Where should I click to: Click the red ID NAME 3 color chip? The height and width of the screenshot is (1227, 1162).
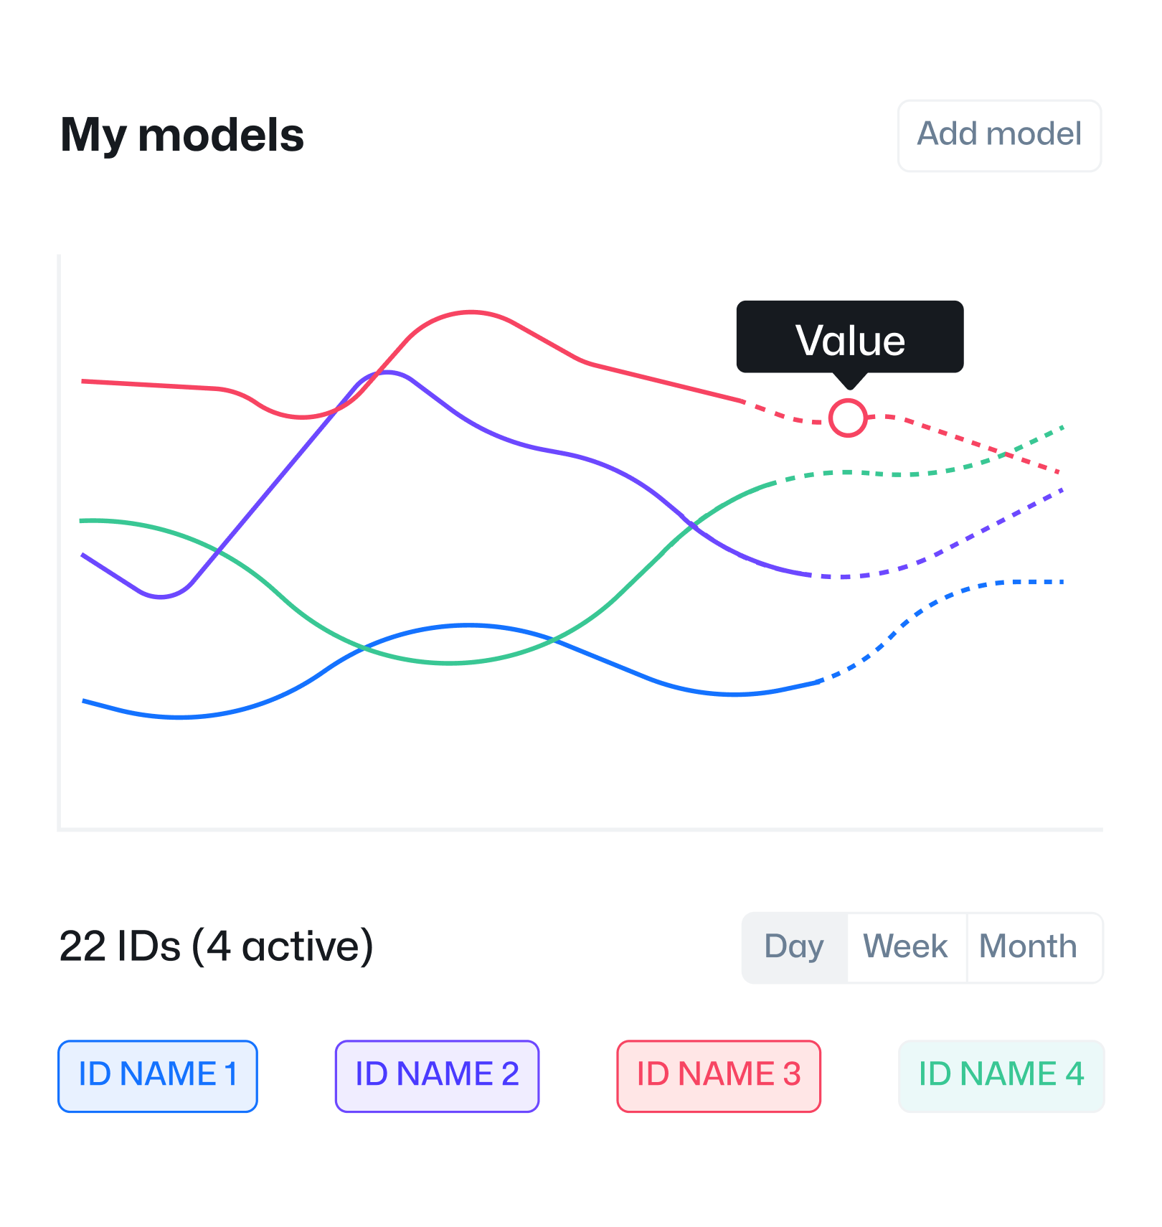[x=718, y=1074]
